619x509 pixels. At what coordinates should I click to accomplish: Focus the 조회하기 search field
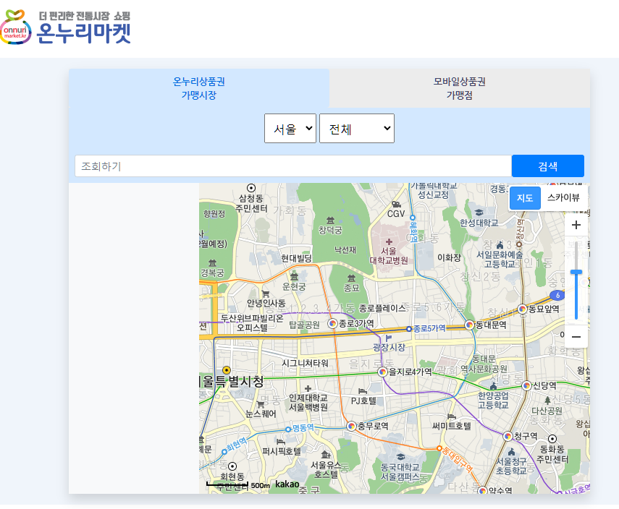point(293,166)
